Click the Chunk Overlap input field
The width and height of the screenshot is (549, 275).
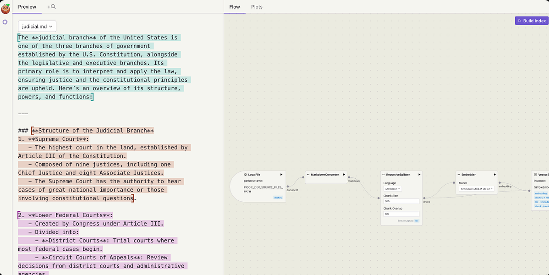(401, 214)
